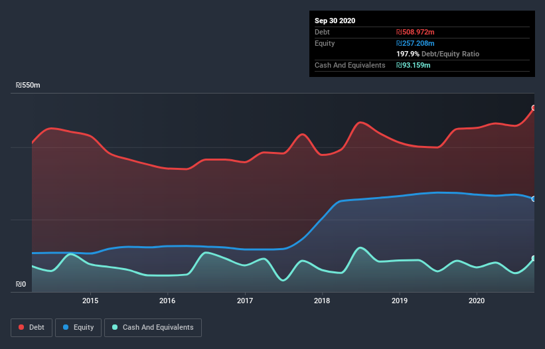Click the ₪0 y-axis label
The width and height of the screenshot is (545, 349).
click(21, 284)
